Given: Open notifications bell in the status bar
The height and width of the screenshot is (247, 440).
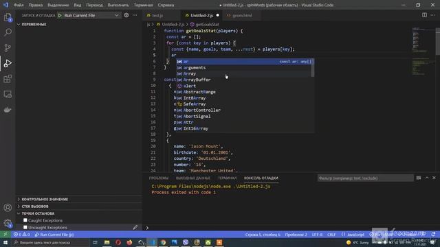Looking at the screenshot, I should pyautogui.click(x=434, y=235).
